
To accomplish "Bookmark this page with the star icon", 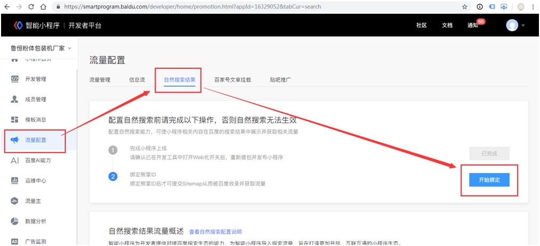I will [465, 7].
